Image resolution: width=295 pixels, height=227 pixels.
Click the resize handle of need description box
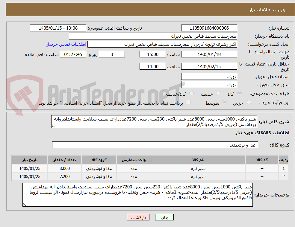click(53, 126)
